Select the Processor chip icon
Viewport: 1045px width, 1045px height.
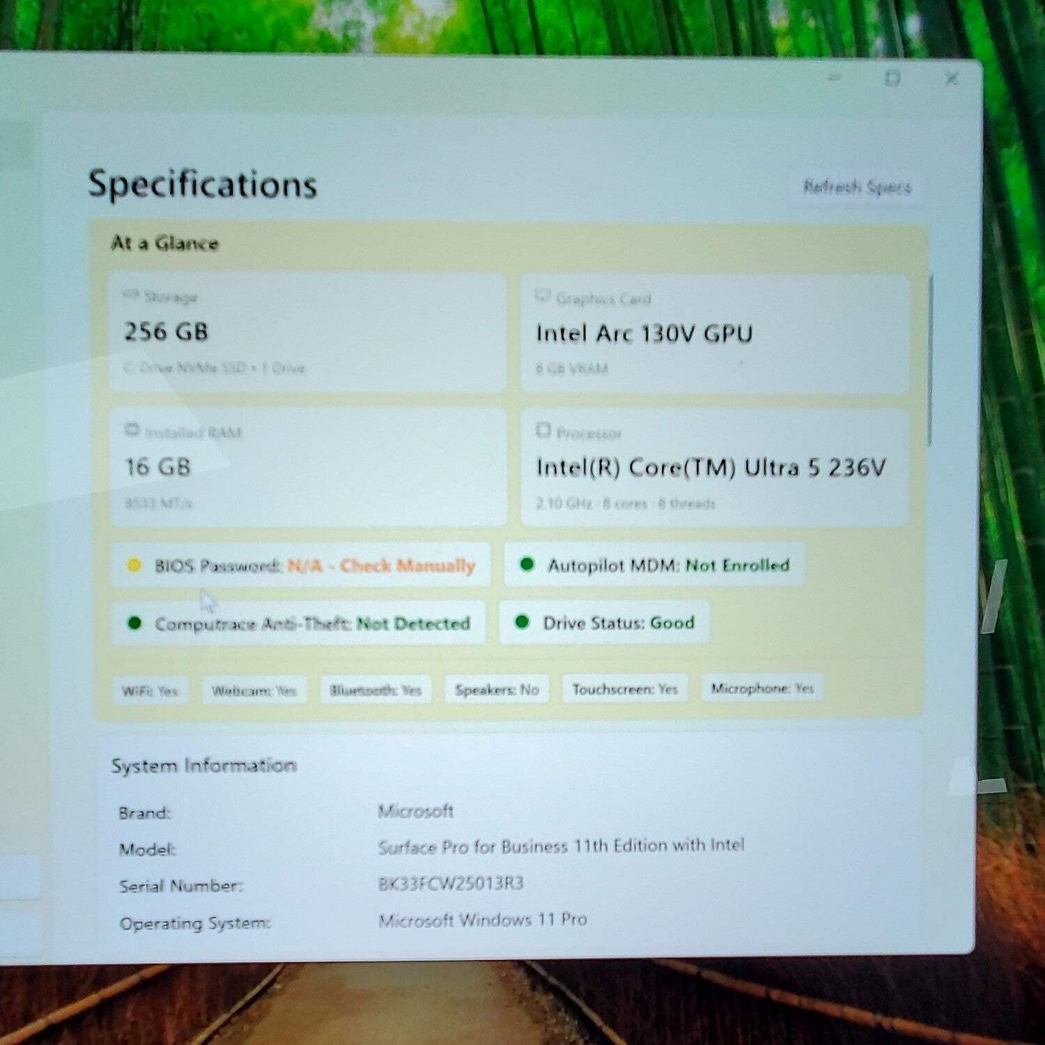point(543,431)
